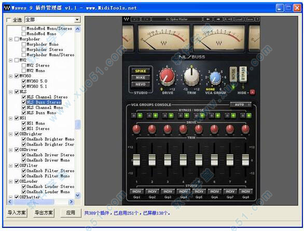
Task: Open the plugin help question mark
Action: [257, 19]
